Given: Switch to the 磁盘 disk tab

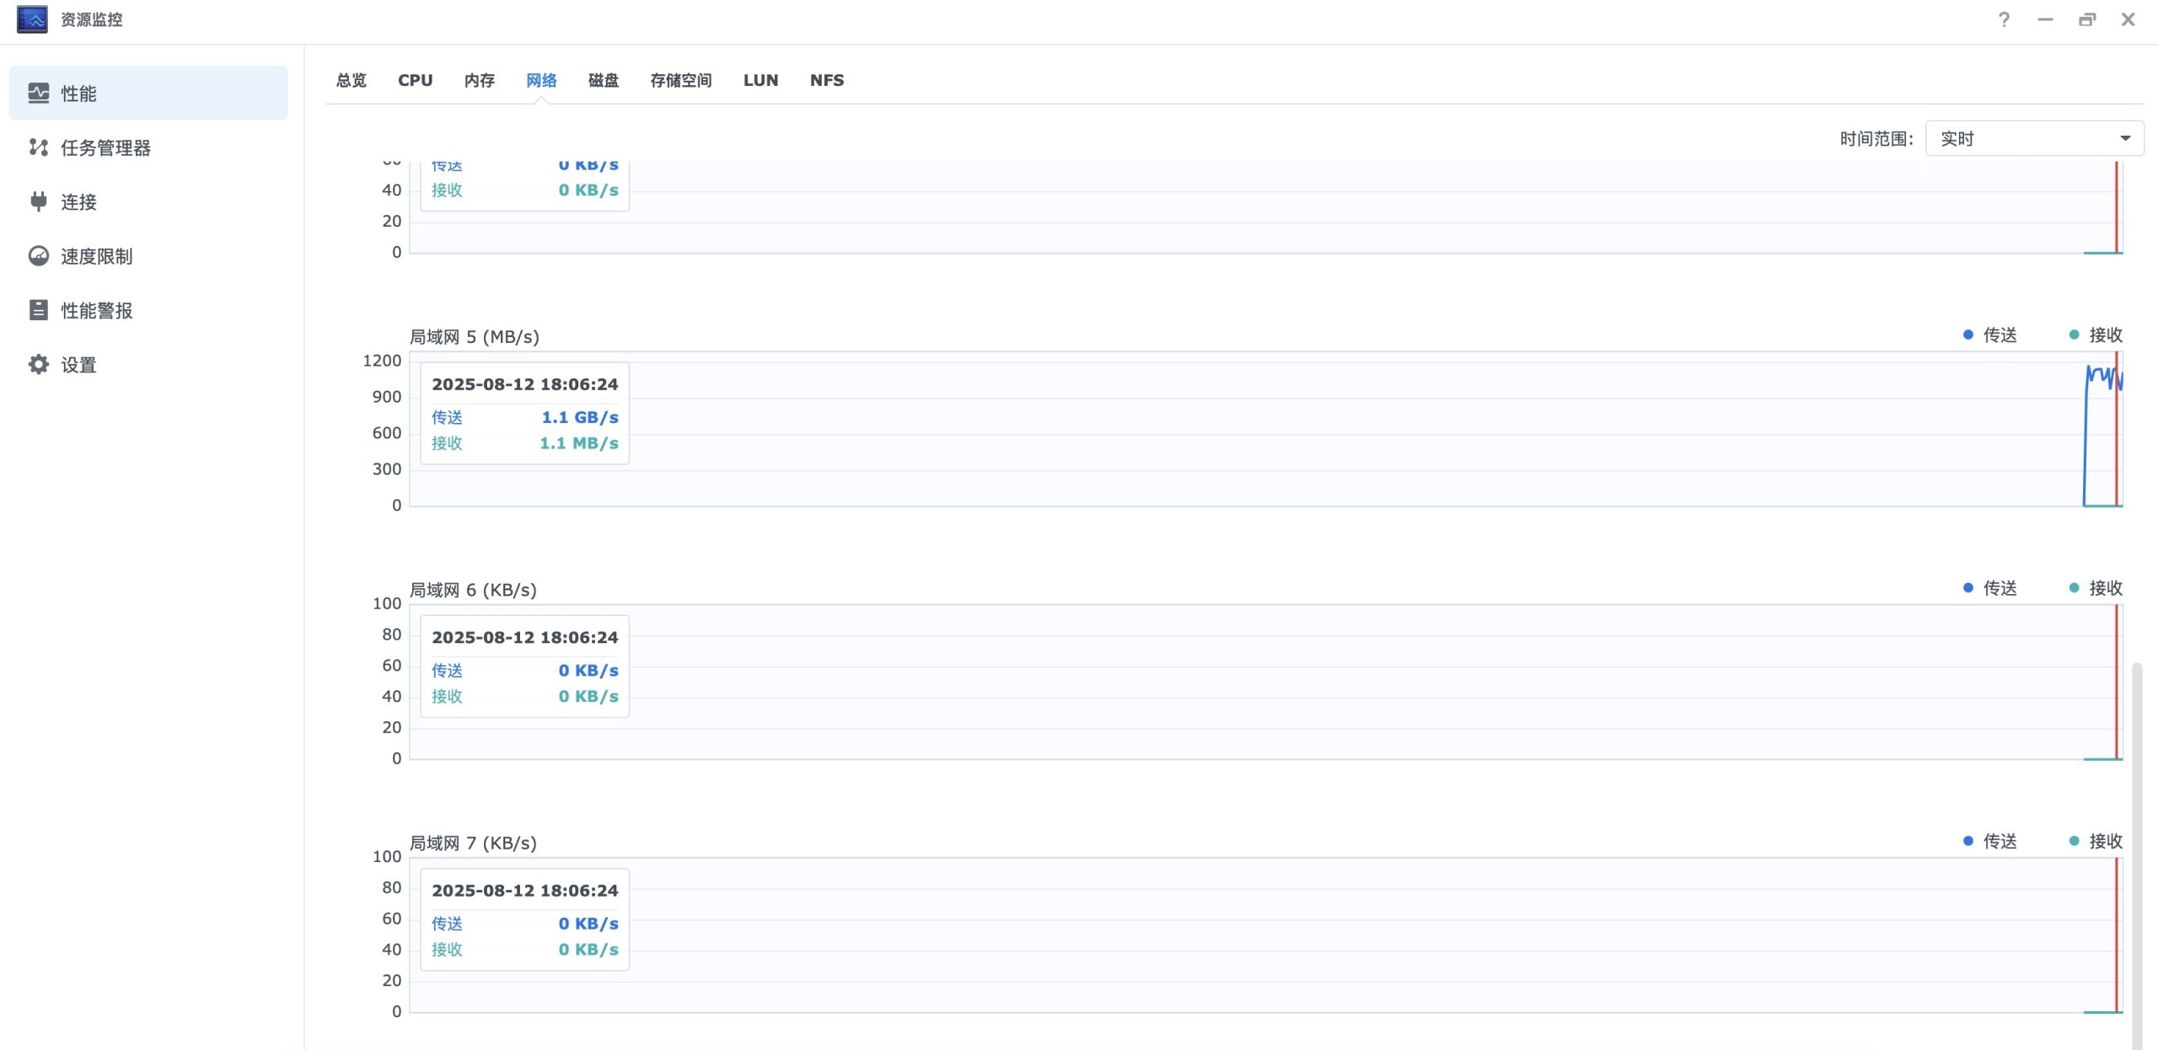Looking at the screenshot, I should coord(603,80).
